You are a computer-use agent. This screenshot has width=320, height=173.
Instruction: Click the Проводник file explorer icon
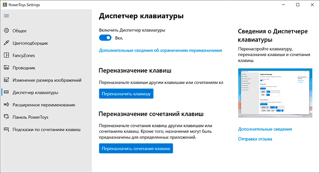click(6, 68)
